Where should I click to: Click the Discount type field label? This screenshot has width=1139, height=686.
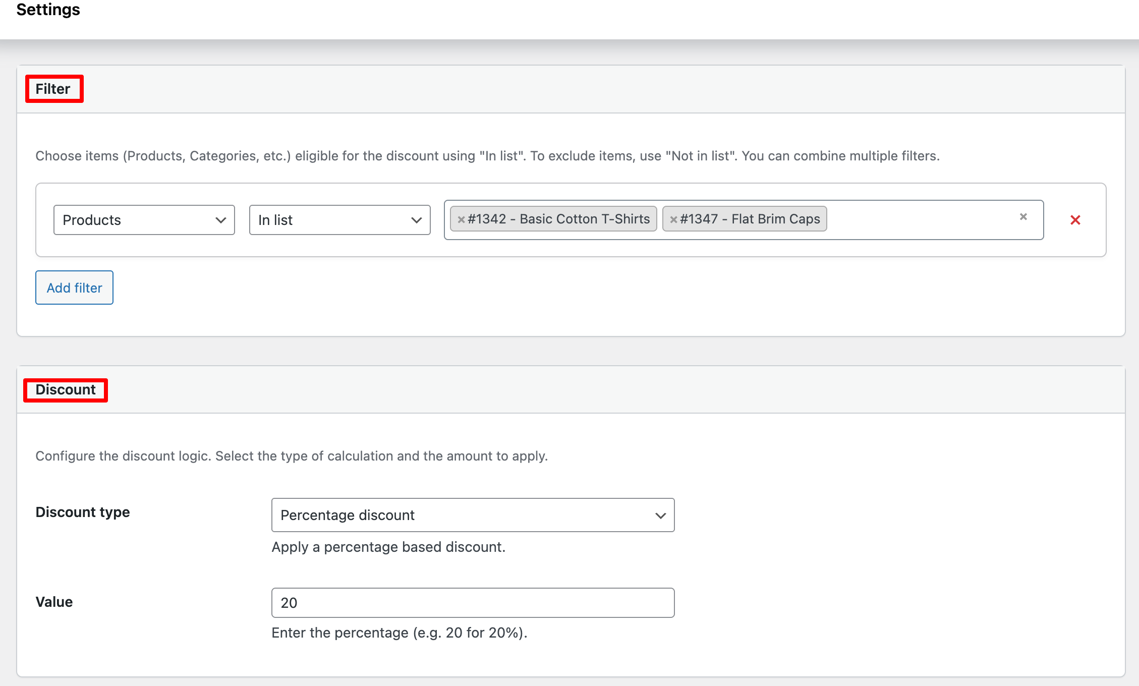click(83, 512)
